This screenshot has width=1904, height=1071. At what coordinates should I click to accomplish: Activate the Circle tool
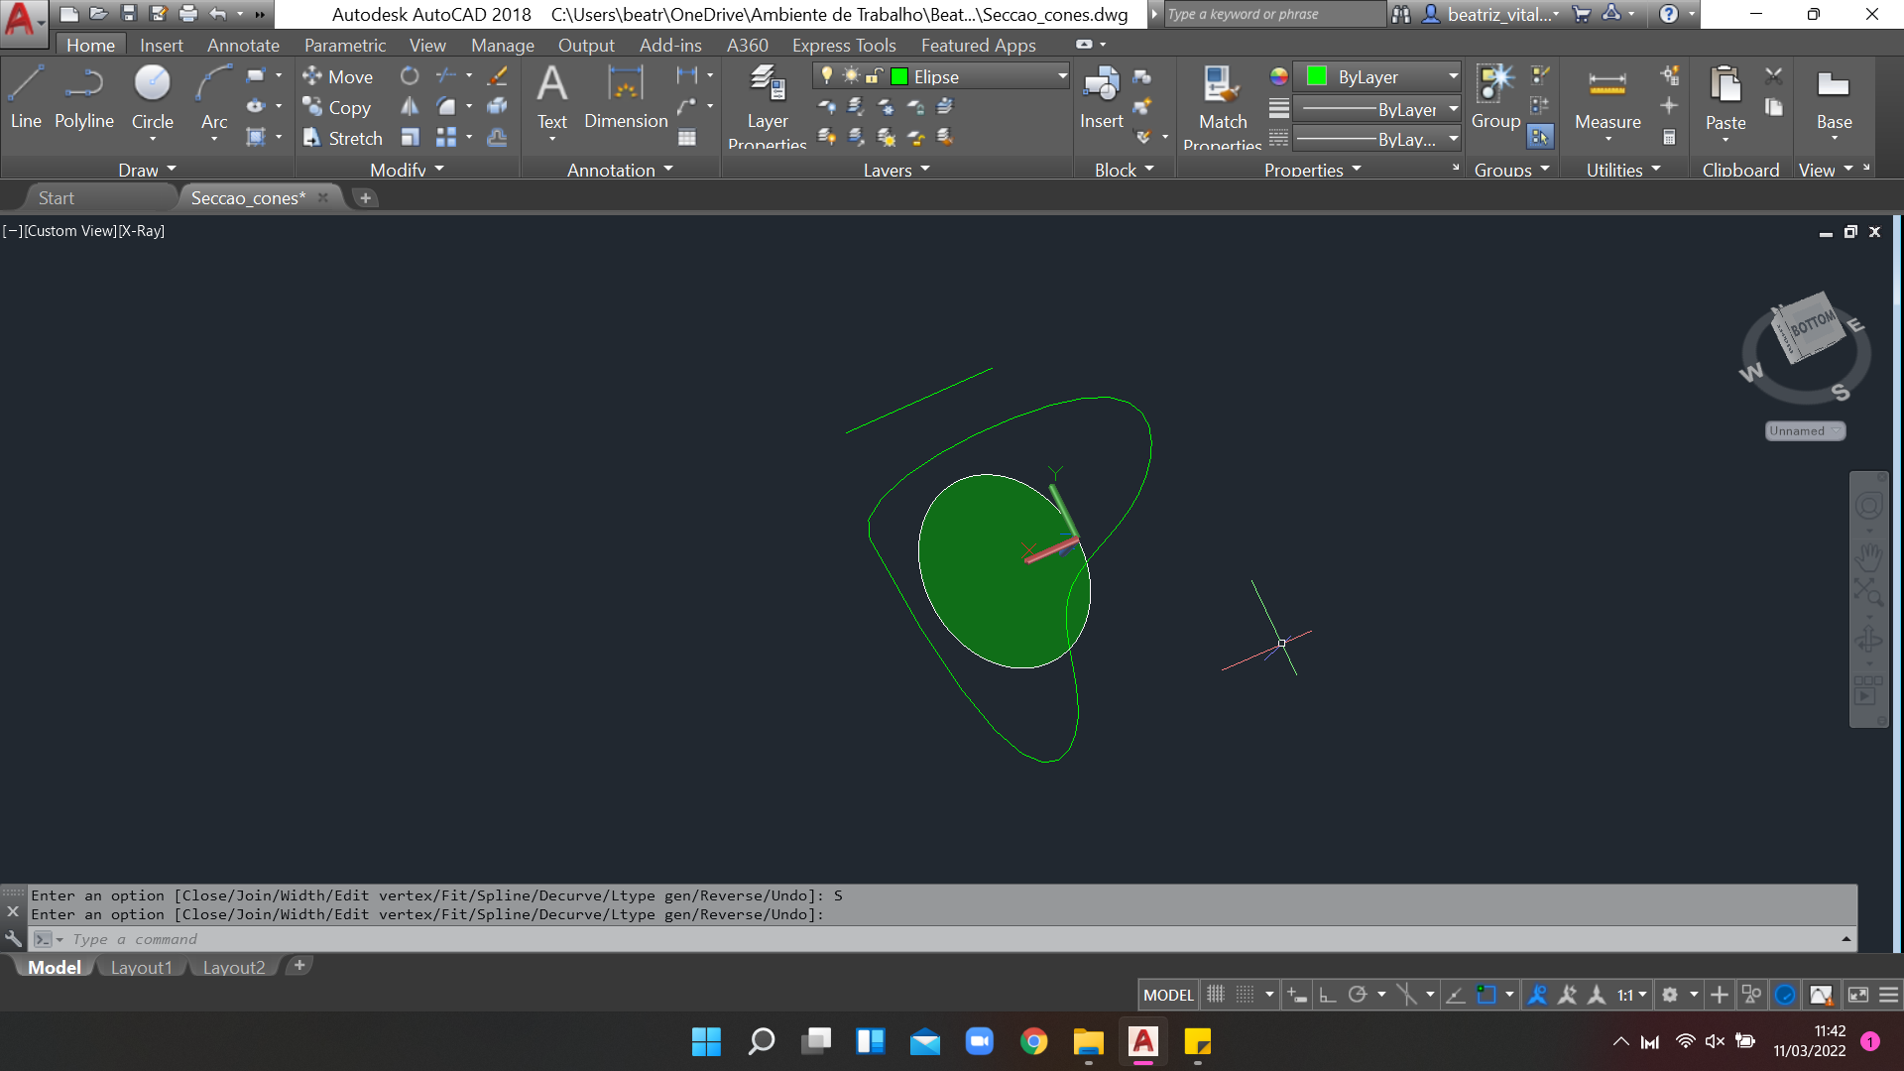tap(153, 97)
